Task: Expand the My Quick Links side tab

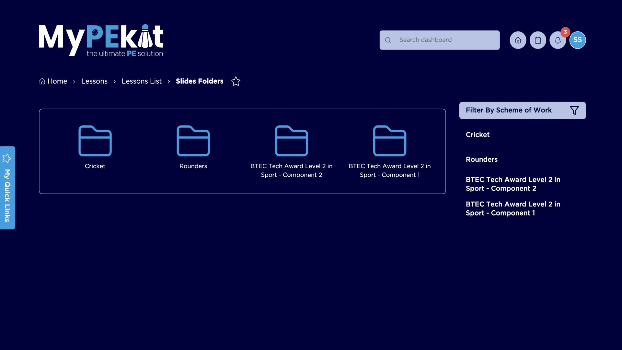Action: (7, 188)
